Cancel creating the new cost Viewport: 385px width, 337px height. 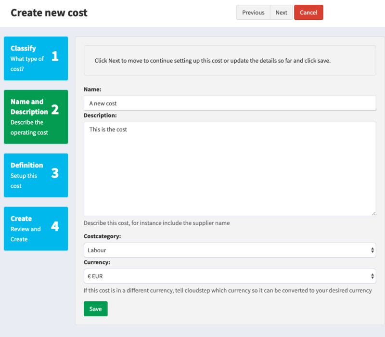tap(308, 13)
